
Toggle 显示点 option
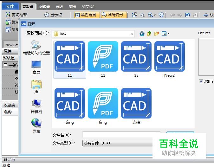pyautogui.click(x=53, y=15)
